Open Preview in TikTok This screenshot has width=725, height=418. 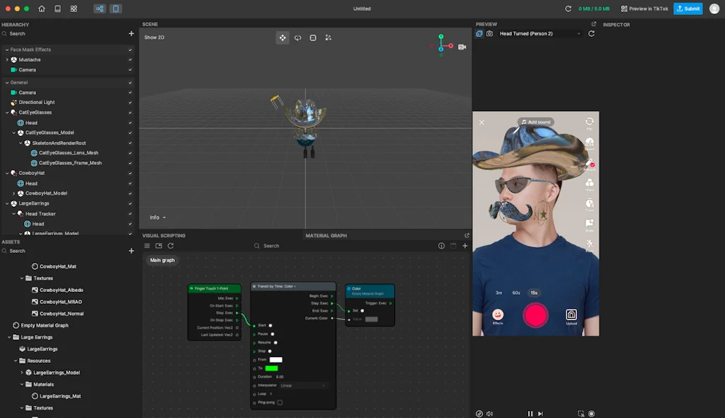click(x=645, y=9)
